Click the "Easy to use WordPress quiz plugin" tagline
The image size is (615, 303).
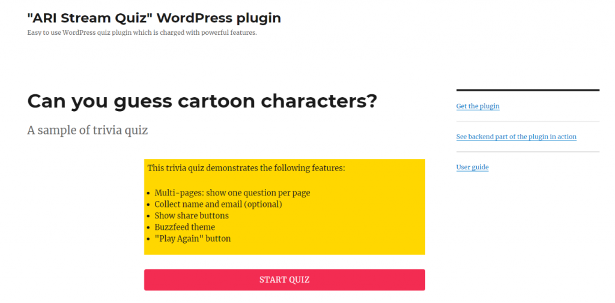[x=142, y=32]
